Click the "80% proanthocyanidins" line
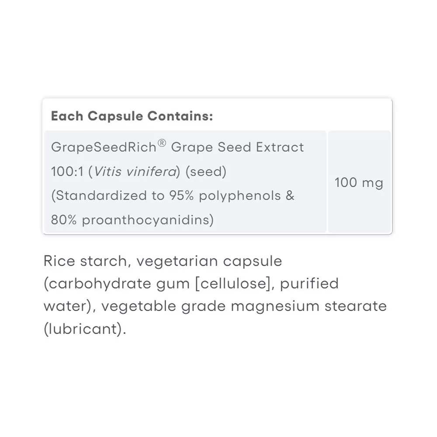This screenshot has height=437, width=437. pyautogui.click(x=132, y=220)
